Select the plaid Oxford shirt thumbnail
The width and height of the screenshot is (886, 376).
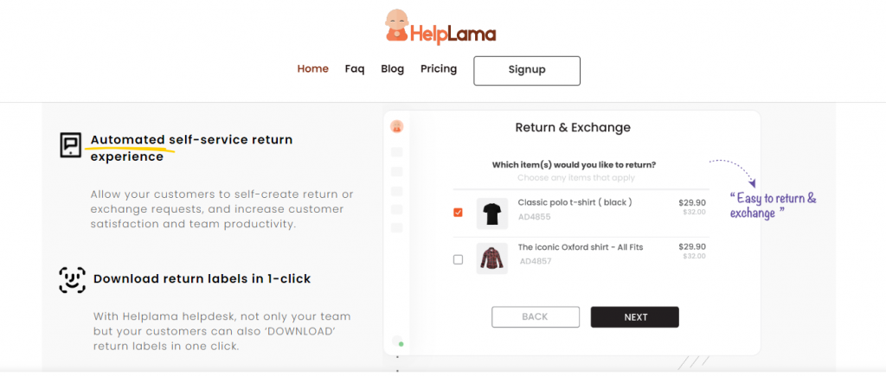click(492, 258)
